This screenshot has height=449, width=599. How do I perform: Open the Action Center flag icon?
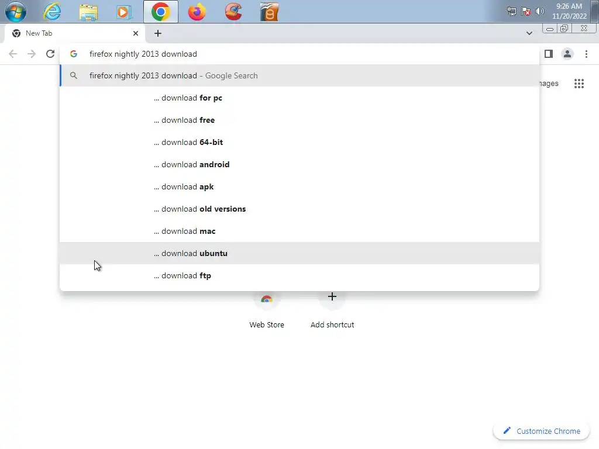(526, 11)
